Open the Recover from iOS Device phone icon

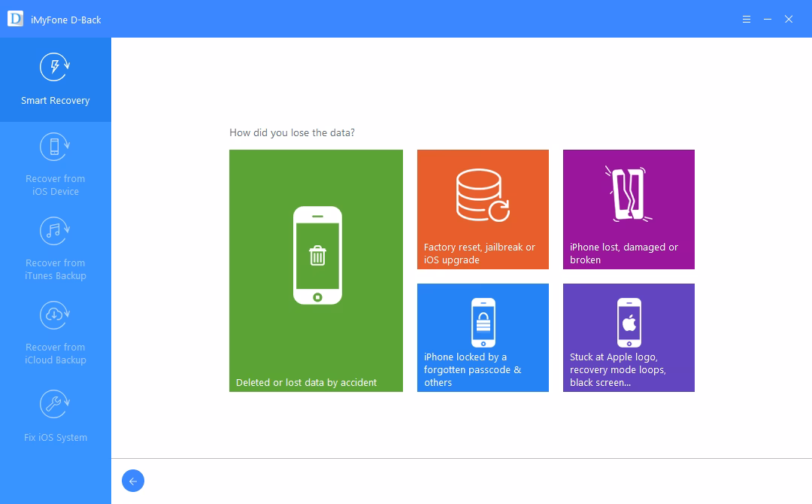tap(53, 147)
